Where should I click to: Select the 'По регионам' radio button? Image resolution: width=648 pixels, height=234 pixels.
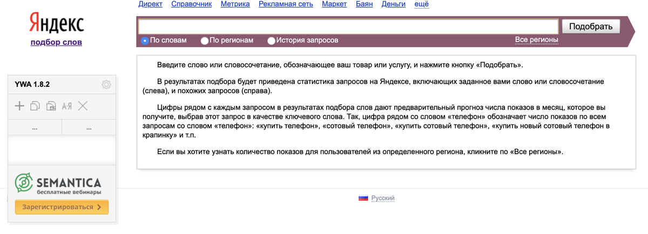point(205,40)
